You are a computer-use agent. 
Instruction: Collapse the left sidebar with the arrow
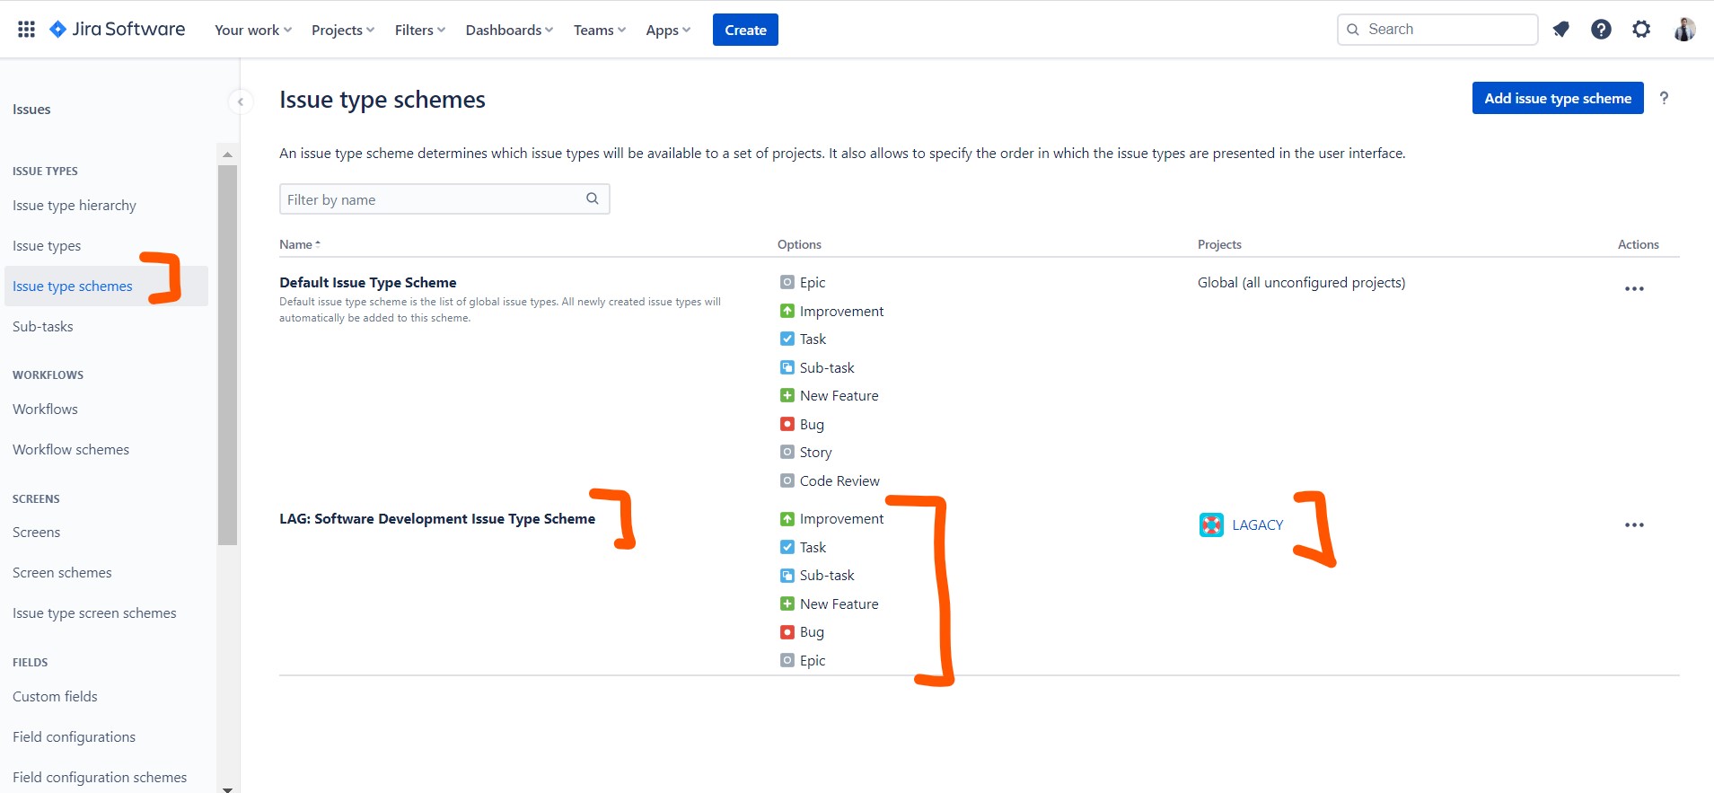click(240, 102)
